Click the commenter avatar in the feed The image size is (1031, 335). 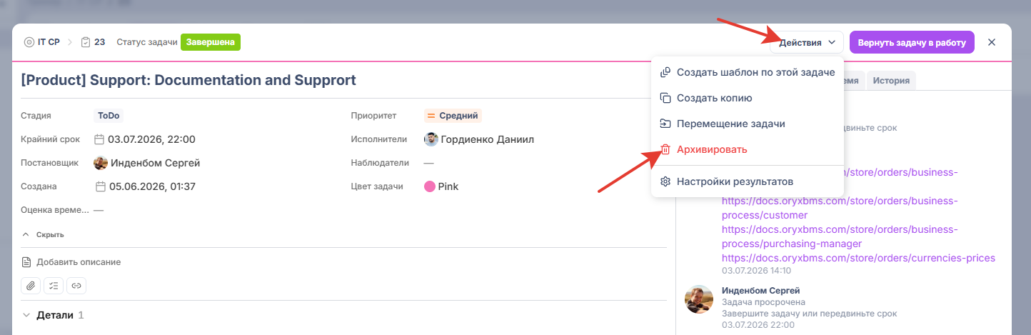[699, 299]
